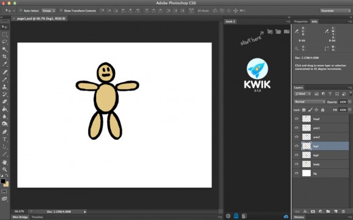353x220 pixels.
Task: Select the Paint Bucket tool
Action: click(4, 109)
